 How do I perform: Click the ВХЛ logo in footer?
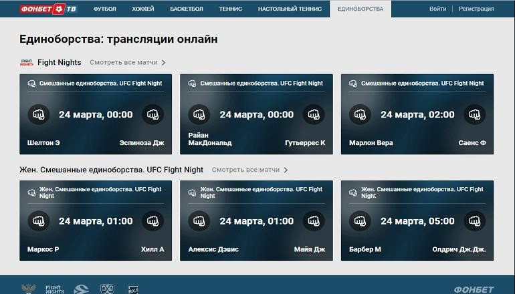click(133, 289)
